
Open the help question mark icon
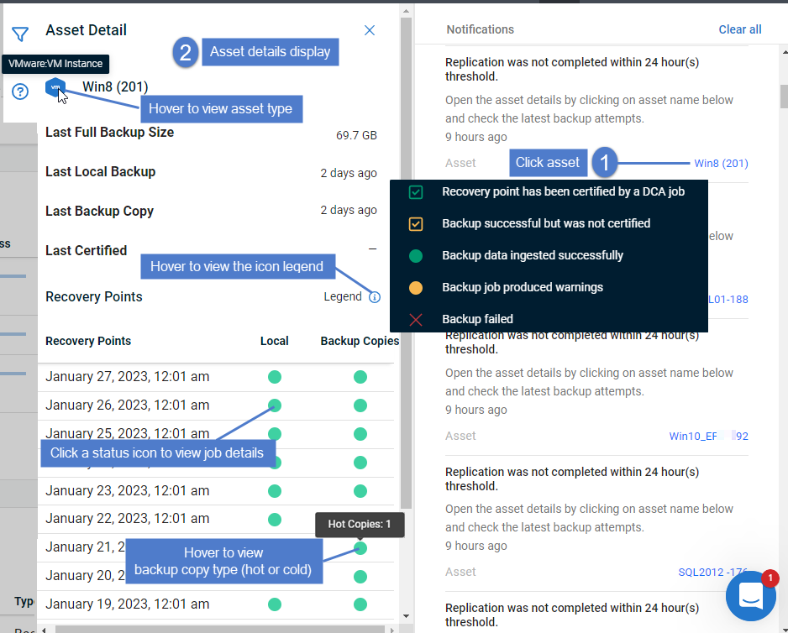tap(20, 92)
